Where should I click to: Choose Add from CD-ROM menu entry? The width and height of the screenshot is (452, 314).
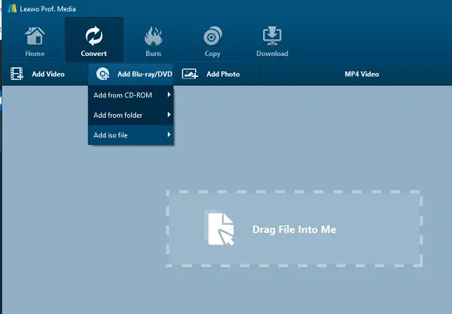pyautogui.click(x=130, y=95)
